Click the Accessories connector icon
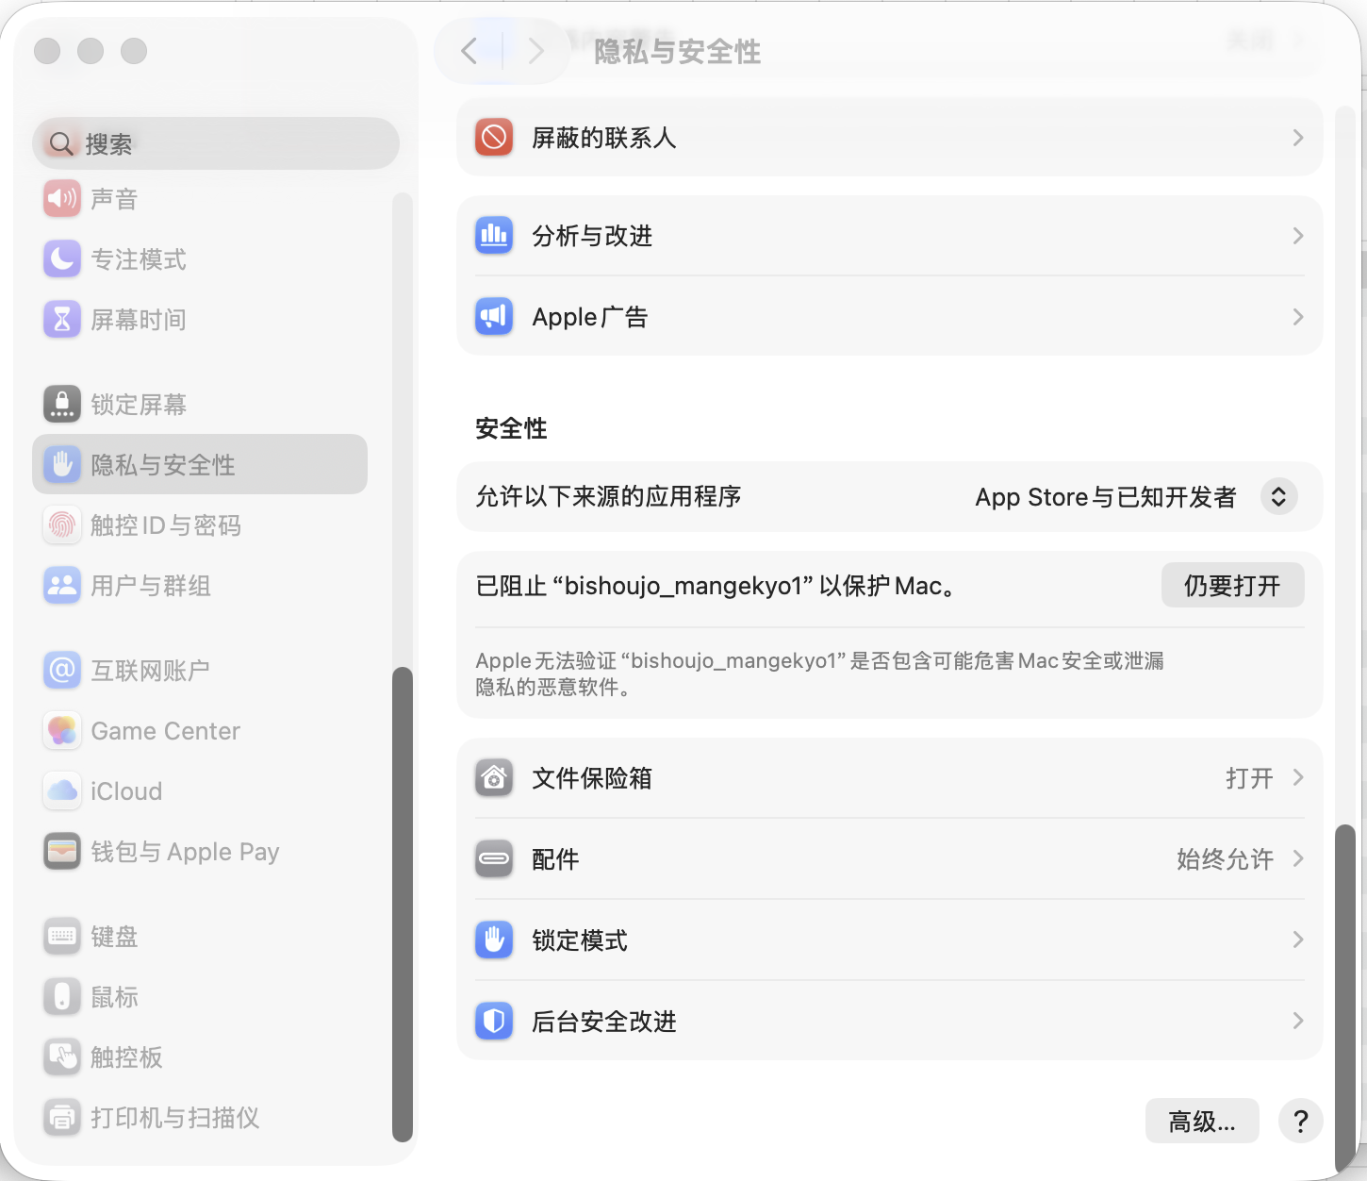The height and width of the screenshot is (1181, 1367). pos(494,858)
